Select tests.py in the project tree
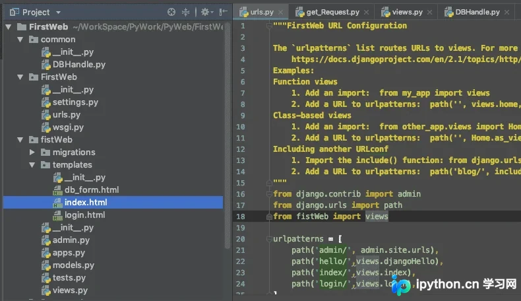Image resolution: width=521 pixels, height=301 pixels. pos(69,278)
